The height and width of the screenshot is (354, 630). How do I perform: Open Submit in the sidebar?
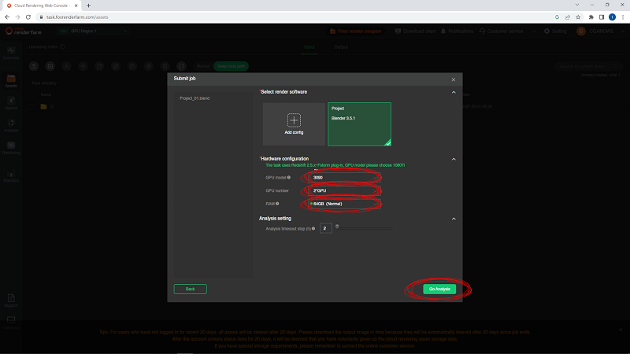[x=11, y=103]
